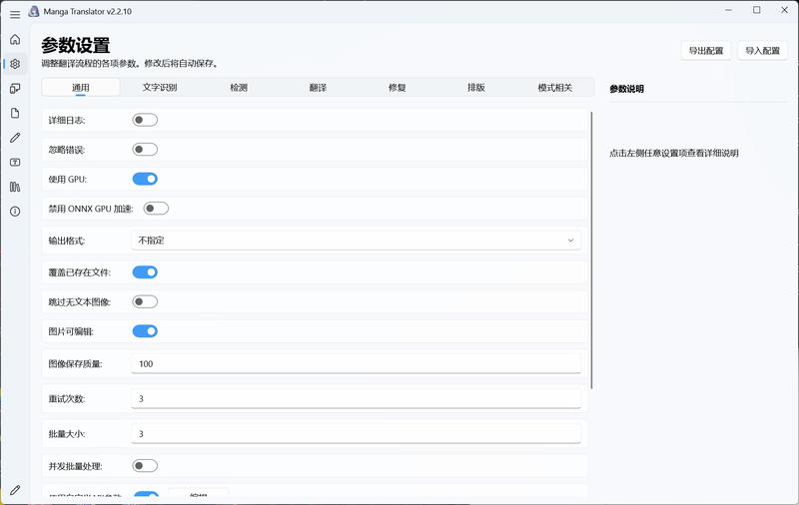This screenshot has width=799, height=505.
Task: Click the 参数设置 page title
Action: (76, 45)
